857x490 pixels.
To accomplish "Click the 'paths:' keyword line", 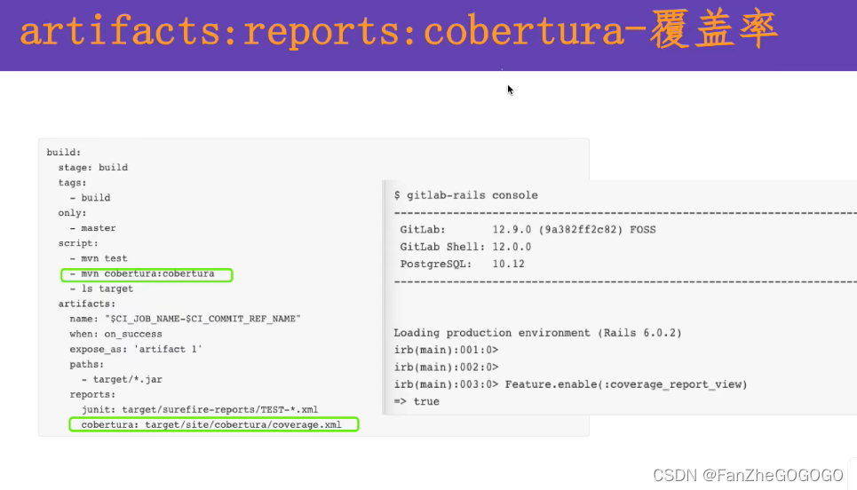I will pos(86,364).
